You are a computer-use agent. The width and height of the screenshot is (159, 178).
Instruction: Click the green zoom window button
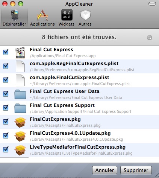[21, 4]
